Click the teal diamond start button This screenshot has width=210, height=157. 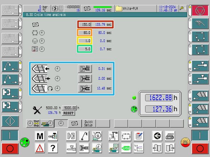tap(10, 121)
